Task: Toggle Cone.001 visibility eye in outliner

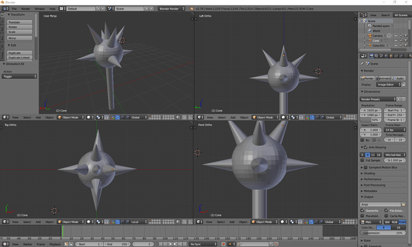Action: click(396, 45)
